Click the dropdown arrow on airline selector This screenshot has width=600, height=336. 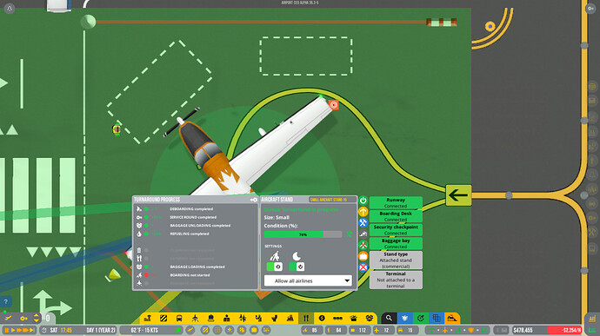point(347,281)
